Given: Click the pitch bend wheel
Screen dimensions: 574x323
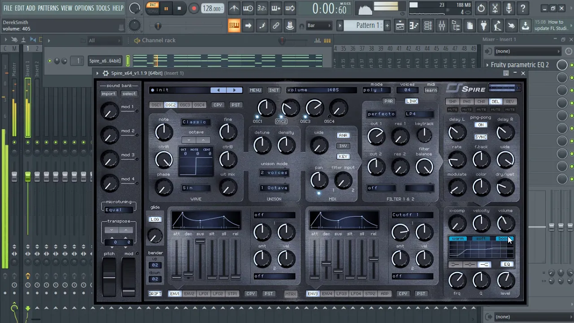Looking at the screenshot, I should pos(109,277).
